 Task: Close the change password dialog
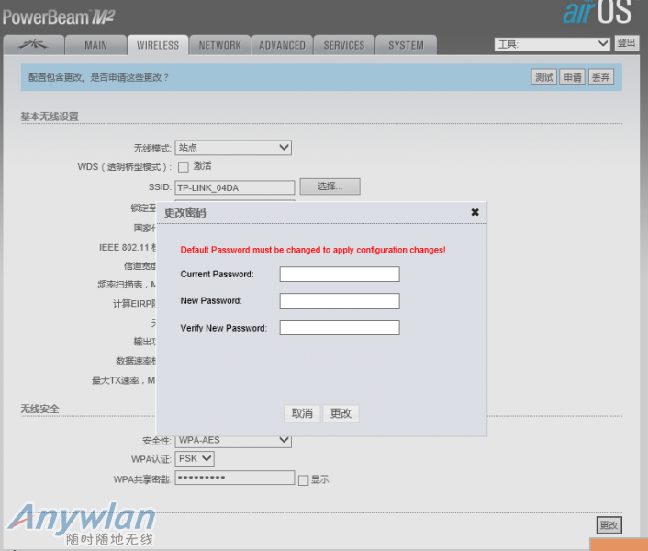click(475, 212)
